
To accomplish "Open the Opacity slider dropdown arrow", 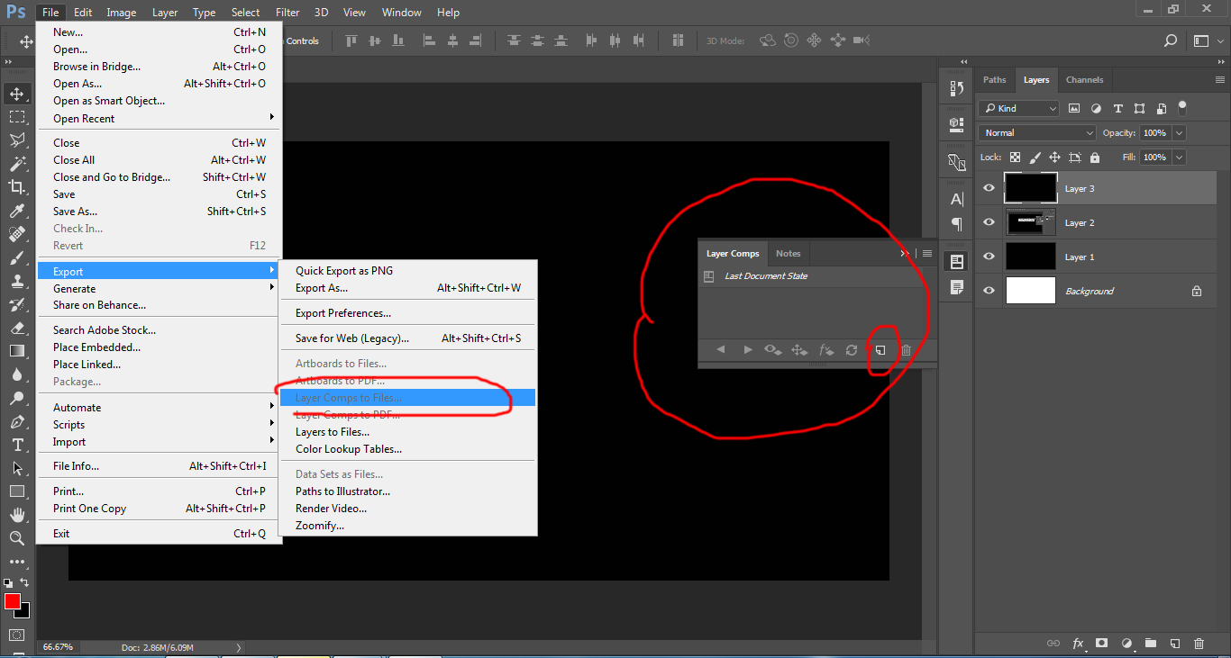I will 1179,132.
